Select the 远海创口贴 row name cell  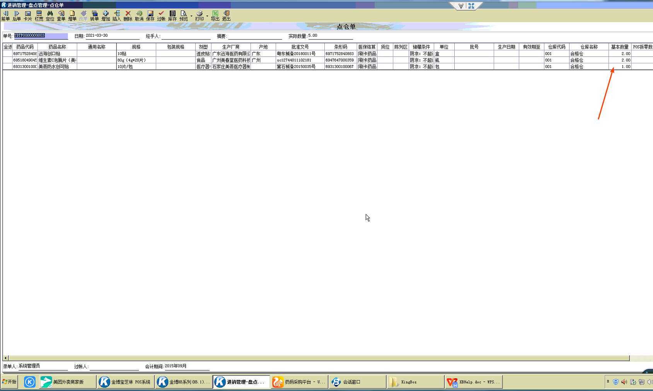tap(57, 54)
